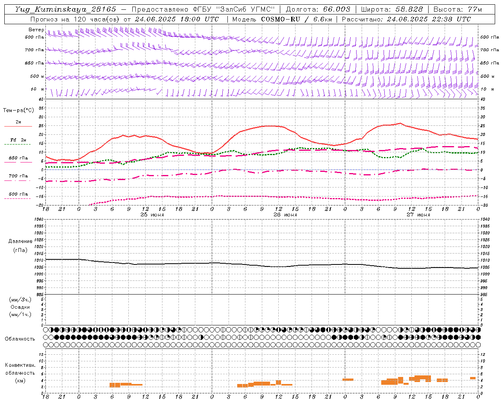
Task: Click the Рассчитано: 24.06.2025 22:38 UTC text
Action: click(406, 19)
